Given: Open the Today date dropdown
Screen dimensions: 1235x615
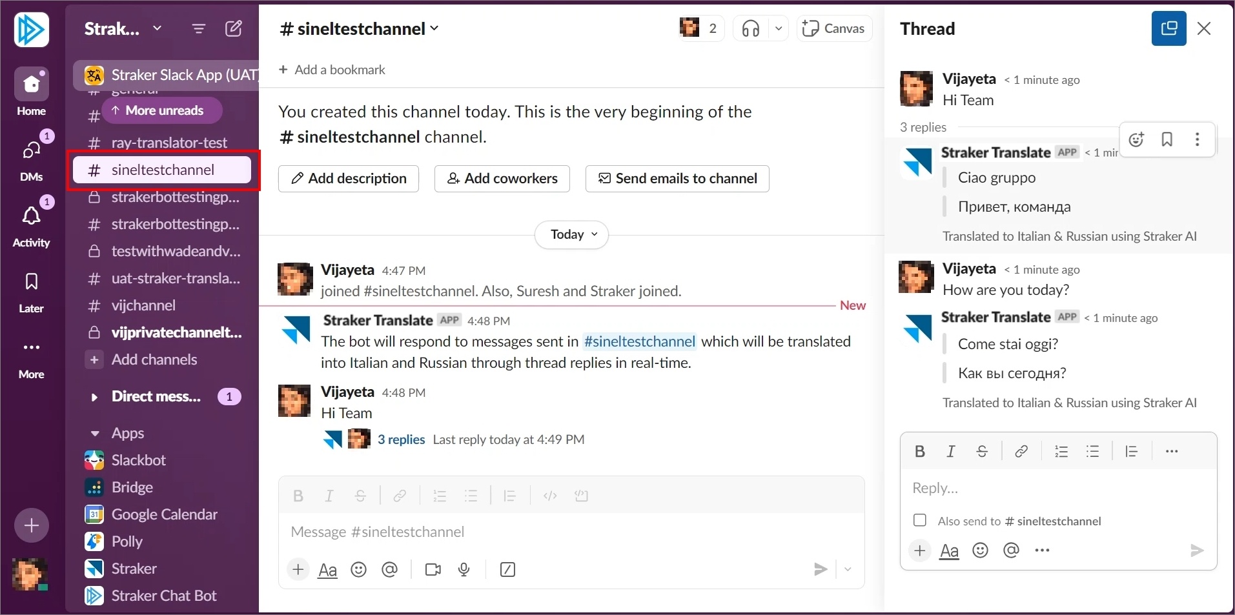Looking at the screenshot, I should (x=572, y=235).
